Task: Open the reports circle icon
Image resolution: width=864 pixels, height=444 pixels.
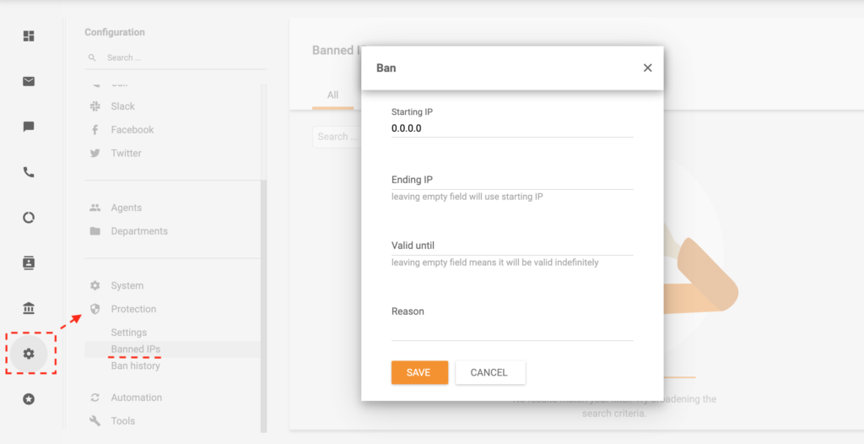Action: click(29, 218)
